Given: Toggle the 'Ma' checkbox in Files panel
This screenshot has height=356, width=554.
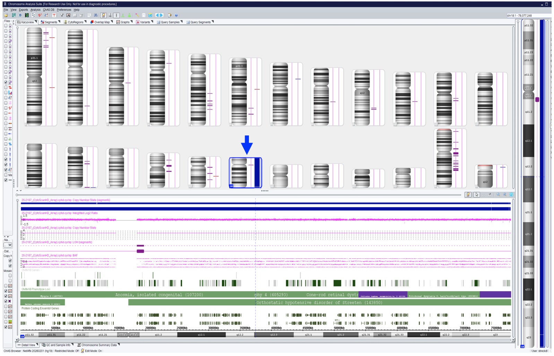Looking at the screenshot, I should pos(6,175).
